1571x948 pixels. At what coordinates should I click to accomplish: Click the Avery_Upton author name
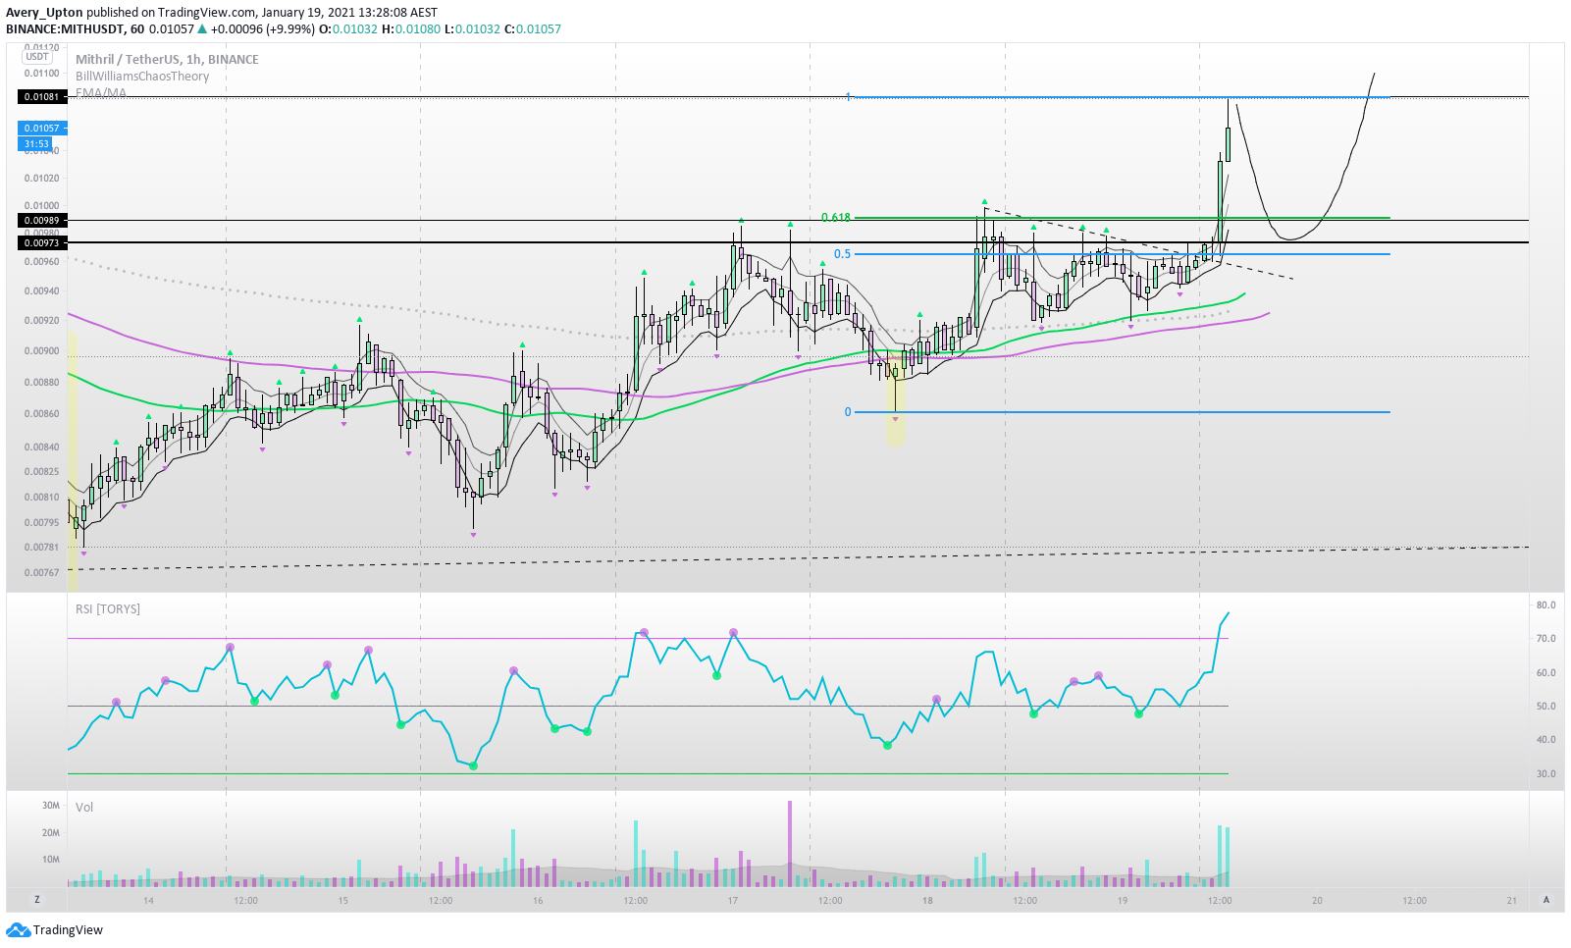(x=44, y=13)
